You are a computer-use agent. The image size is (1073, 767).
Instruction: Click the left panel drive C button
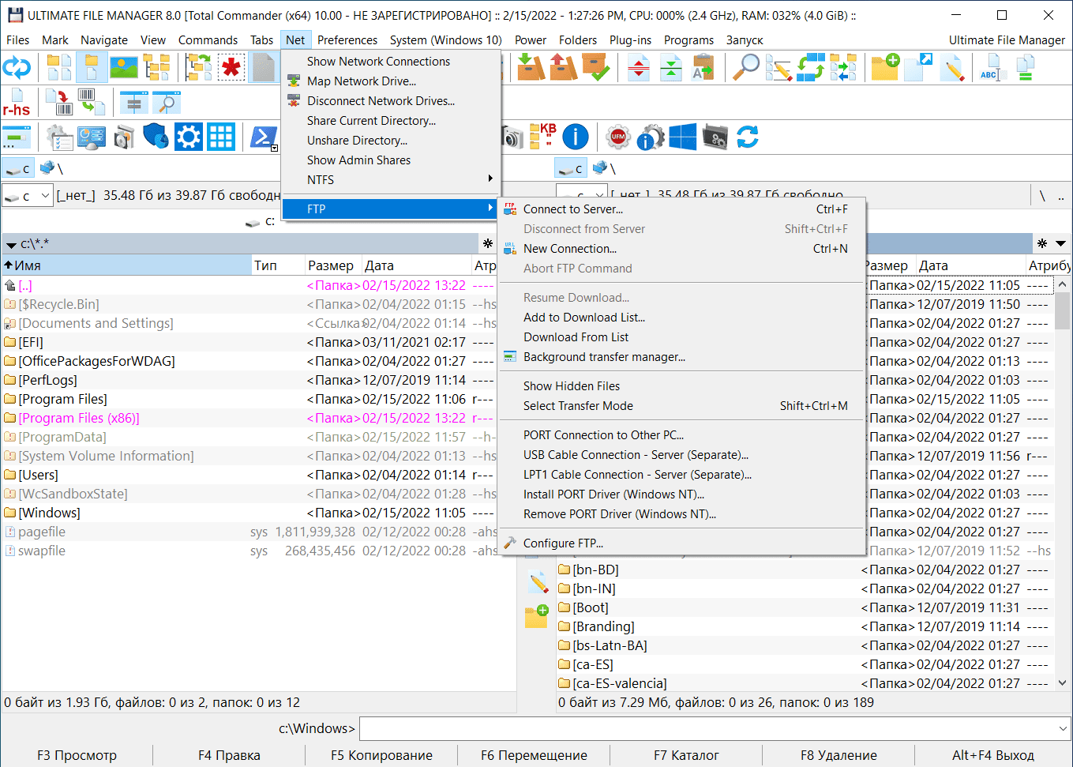[x=17, y=168]
